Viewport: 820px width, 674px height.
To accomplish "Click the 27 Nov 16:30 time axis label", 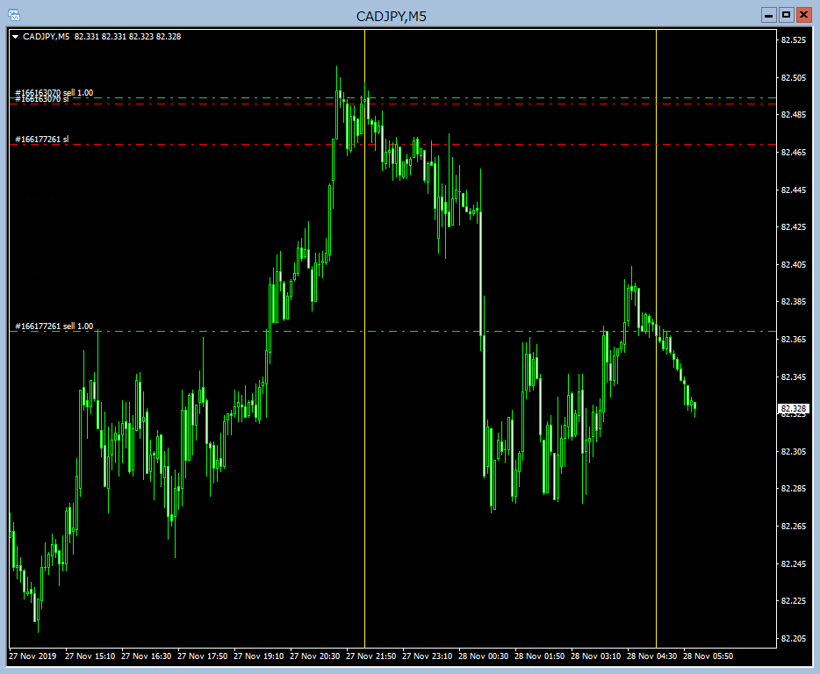I will click(147, 656).
